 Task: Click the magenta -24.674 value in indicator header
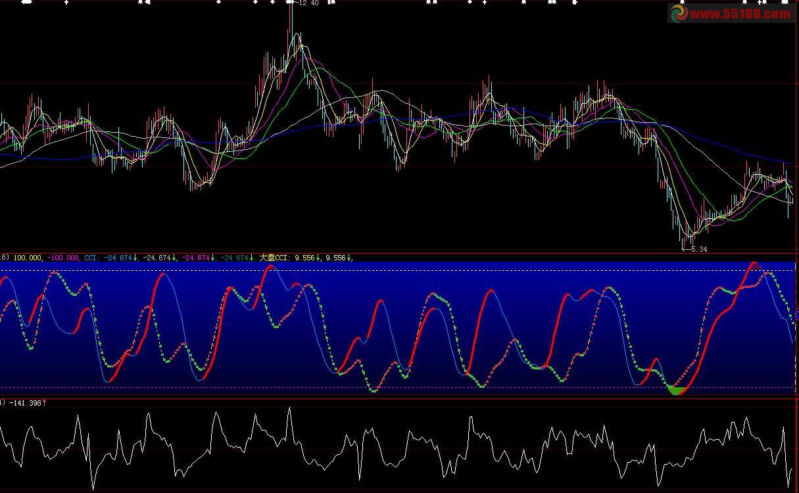click(197, 258)
